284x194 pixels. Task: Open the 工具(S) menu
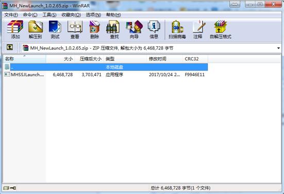tap(49, 15)
